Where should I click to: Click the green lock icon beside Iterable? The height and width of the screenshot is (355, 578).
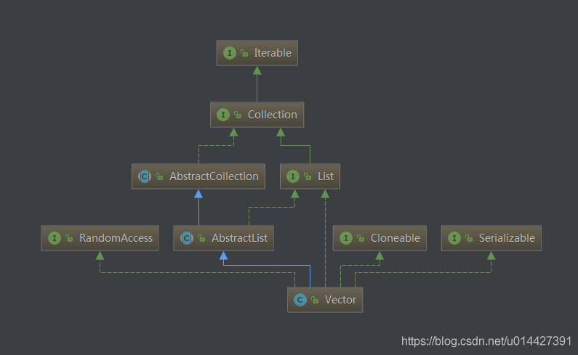pyautogui.click(x=244, y=53)
